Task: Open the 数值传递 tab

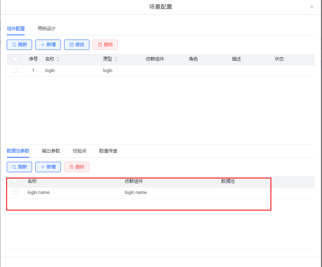Action: coord(108,151)
